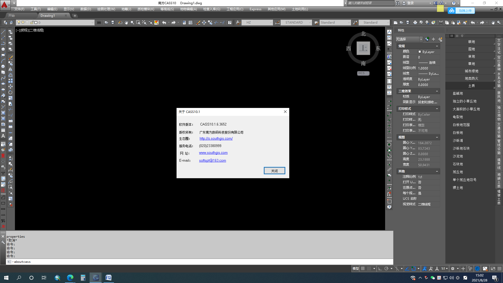Click the Save disk icon in left toolbar
Viewport: 503px width, 283px height.
click(113, 23)
